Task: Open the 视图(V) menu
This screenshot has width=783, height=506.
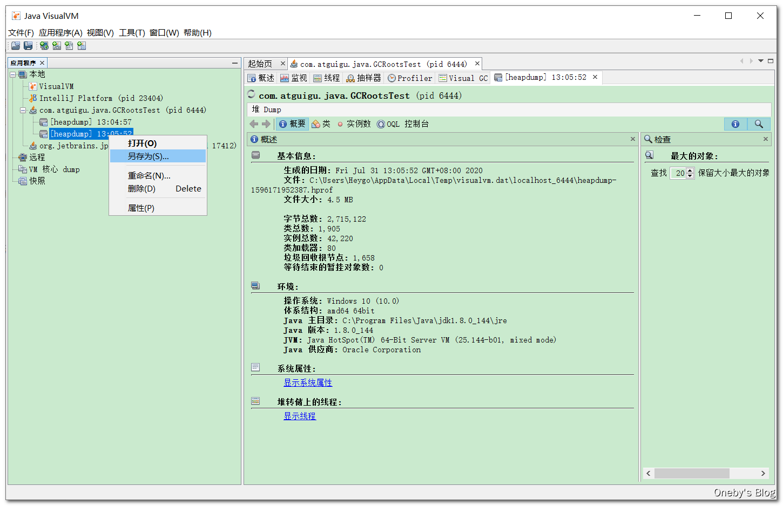Action: (100, 33)
